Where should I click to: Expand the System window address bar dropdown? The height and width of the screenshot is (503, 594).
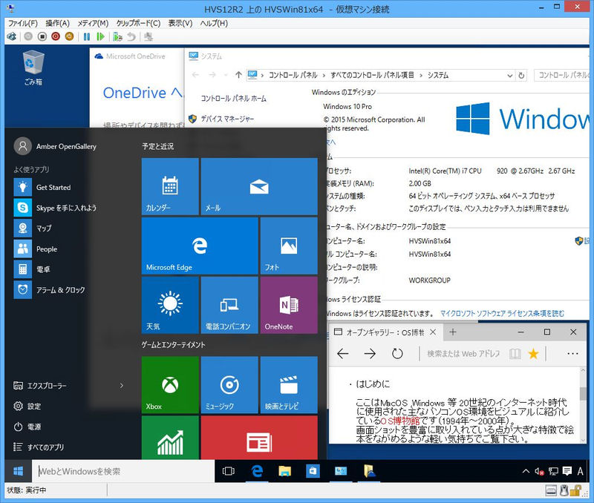(x=509, y=76)
